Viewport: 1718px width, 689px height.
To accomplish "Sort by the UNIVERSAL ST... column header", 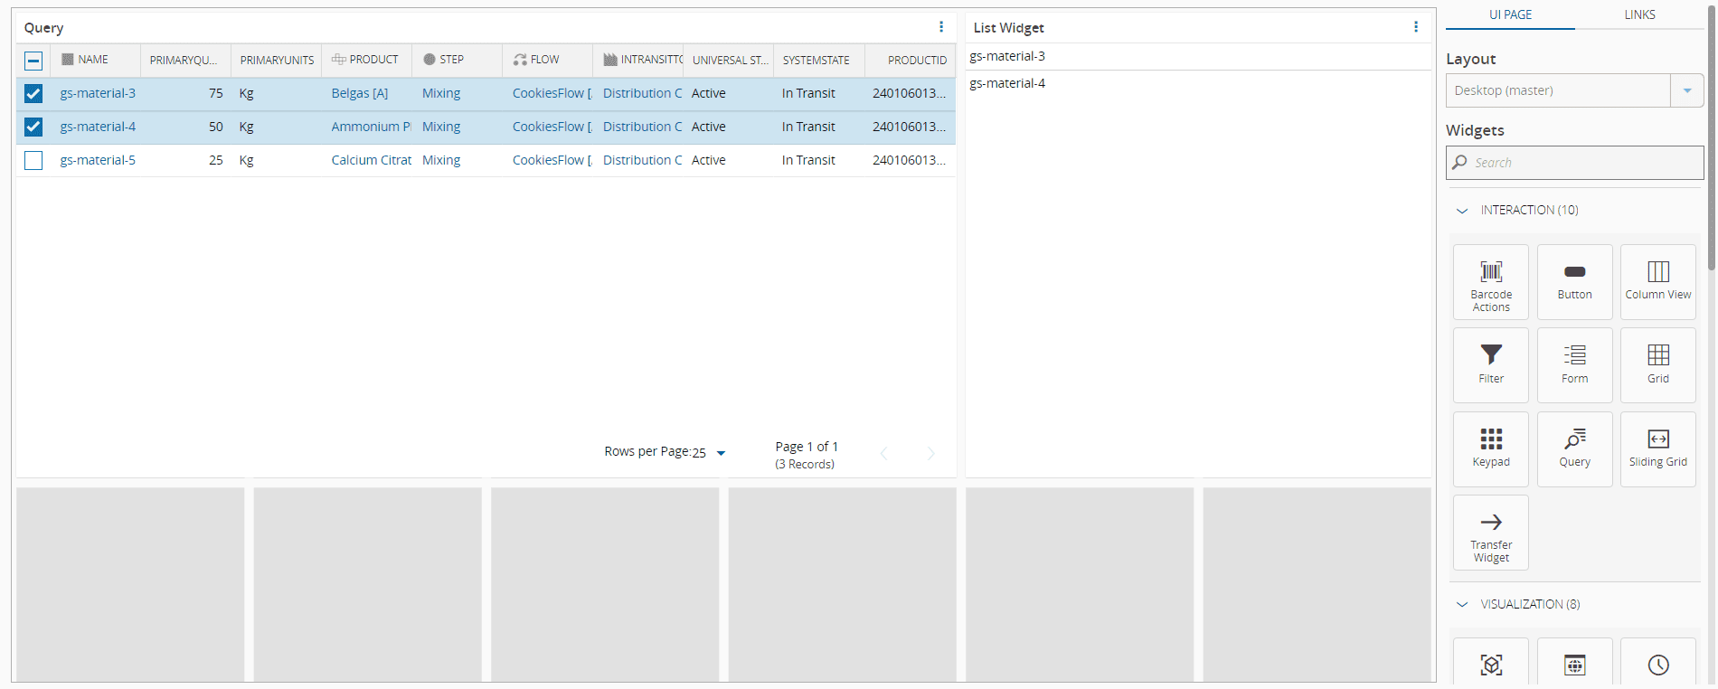I will (729, 60).
